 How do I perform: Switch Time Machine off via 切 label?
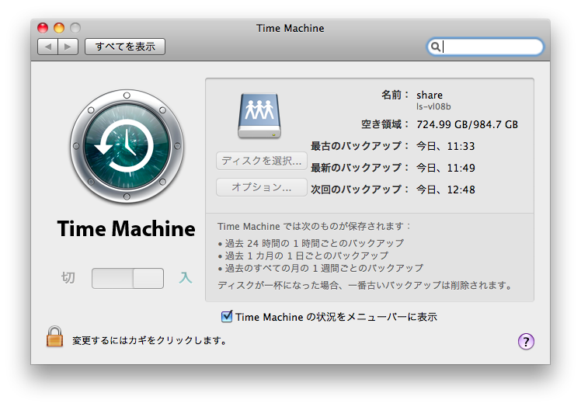[68, 277]
